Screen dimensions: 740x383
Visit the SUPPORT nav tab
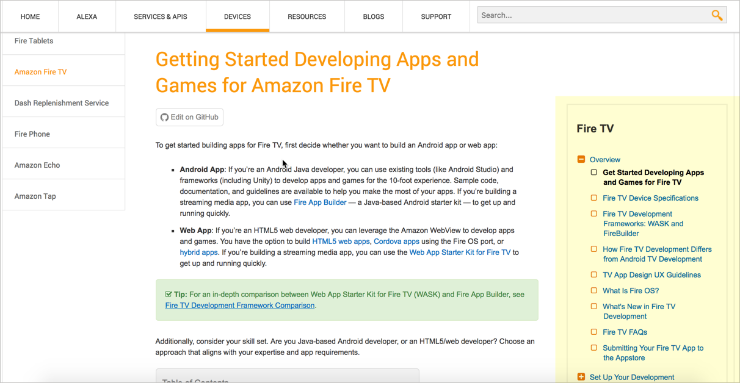(436, 16)
